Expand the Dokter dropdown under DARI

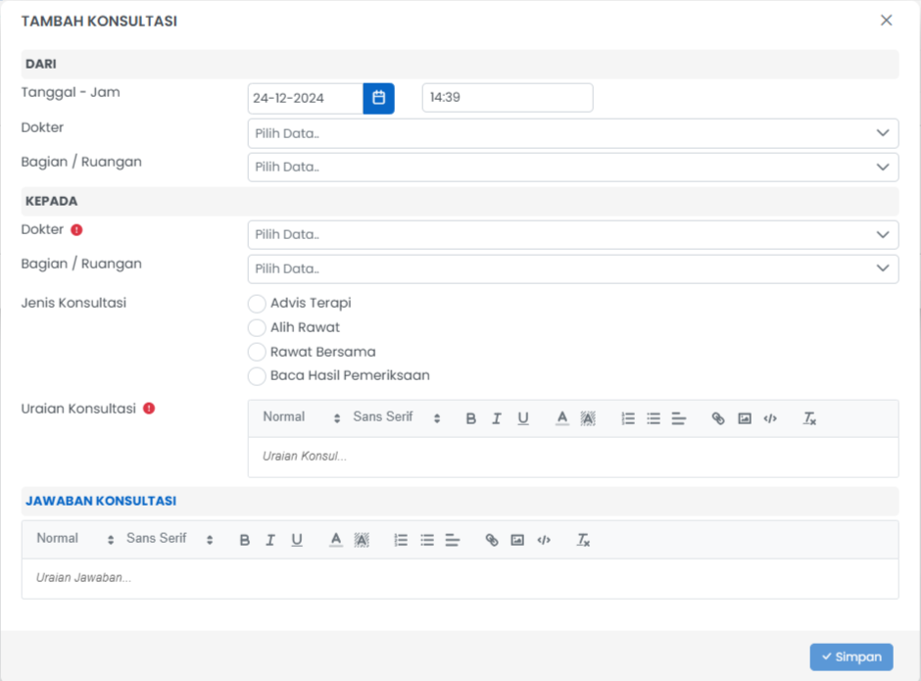pyautogui.click(x=572, y=133)
